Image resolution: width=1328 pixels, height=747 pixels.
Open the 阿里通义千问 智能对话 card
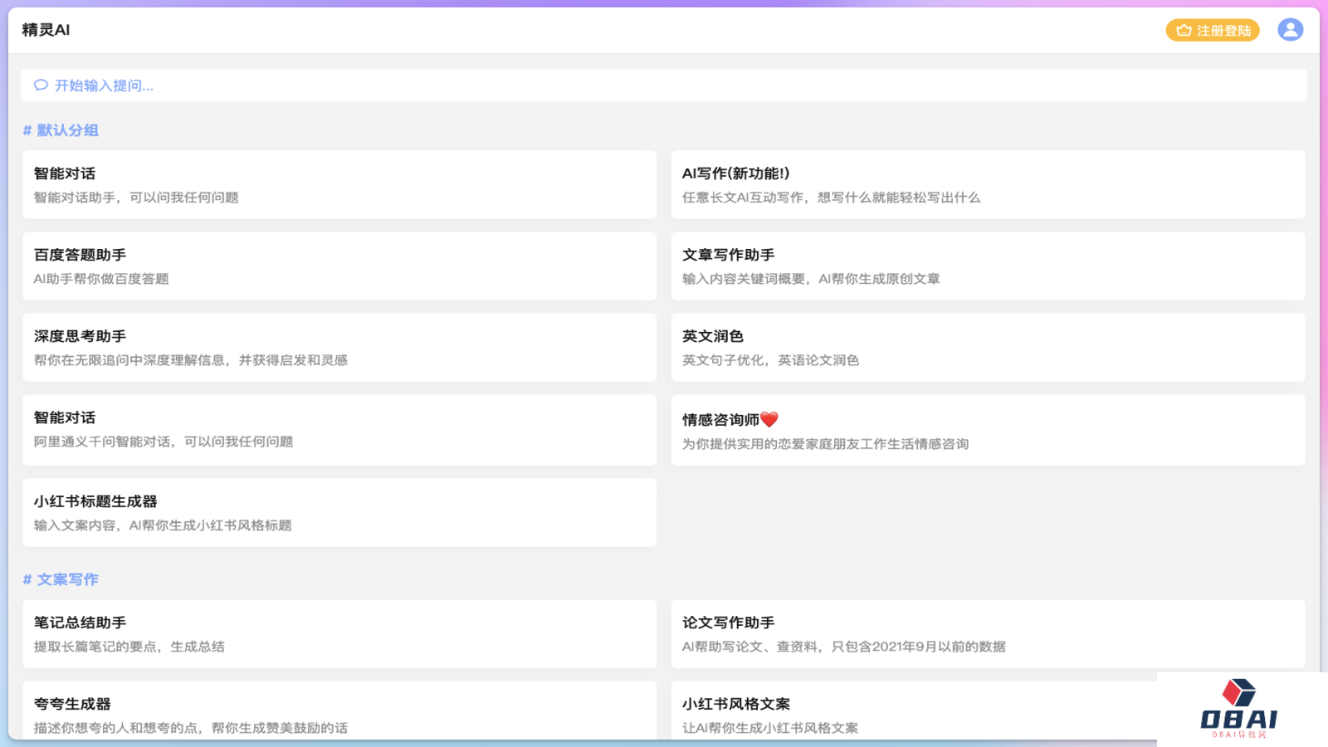pyautogui.click(x=339, y=429)
